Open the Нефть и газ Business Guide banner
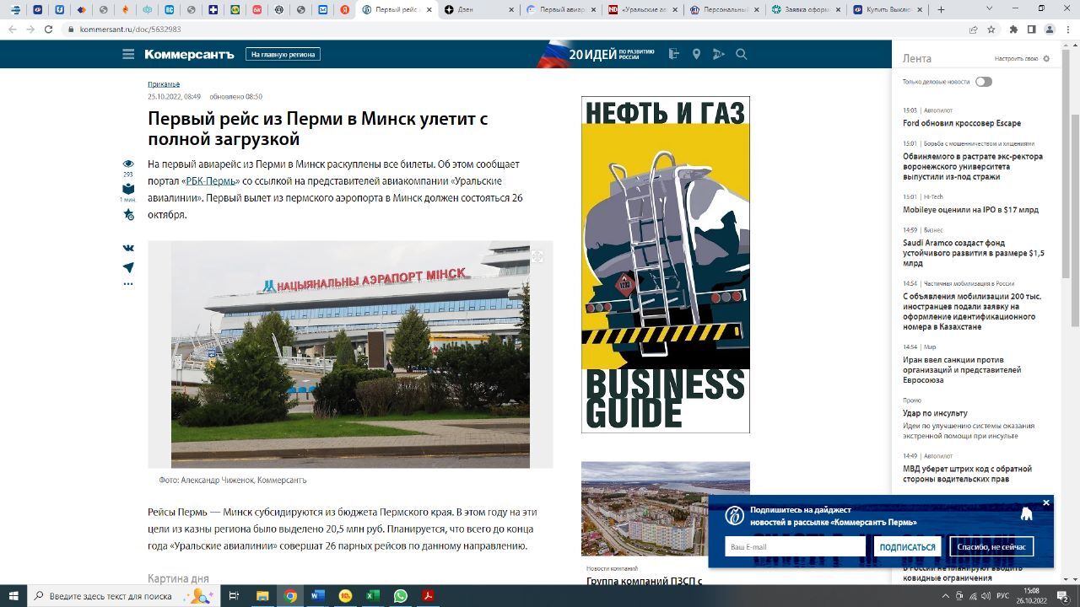Viewport: 1080px width, 607px height. 666,265
